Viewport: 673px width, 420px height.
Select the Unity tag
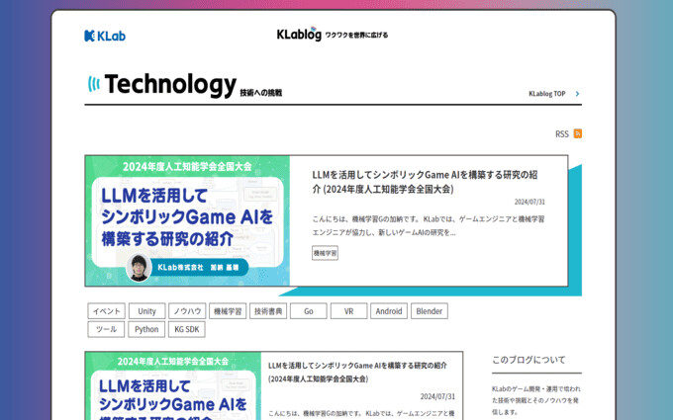[146, 311]
